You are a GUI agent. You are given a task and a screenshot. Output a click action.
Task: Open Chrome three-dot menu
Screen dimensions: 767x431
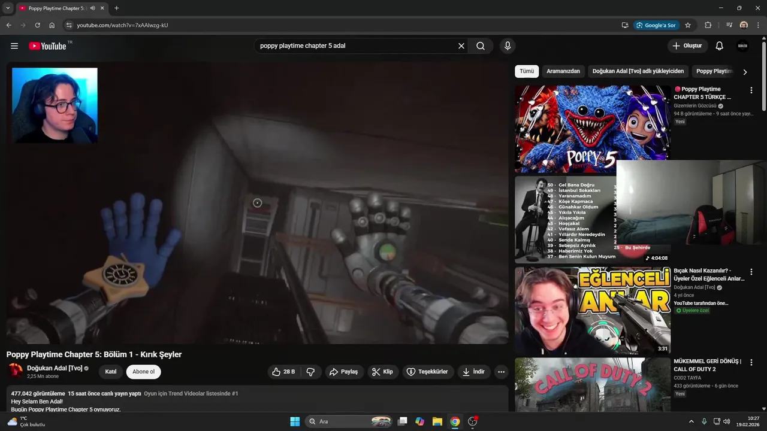759,25
